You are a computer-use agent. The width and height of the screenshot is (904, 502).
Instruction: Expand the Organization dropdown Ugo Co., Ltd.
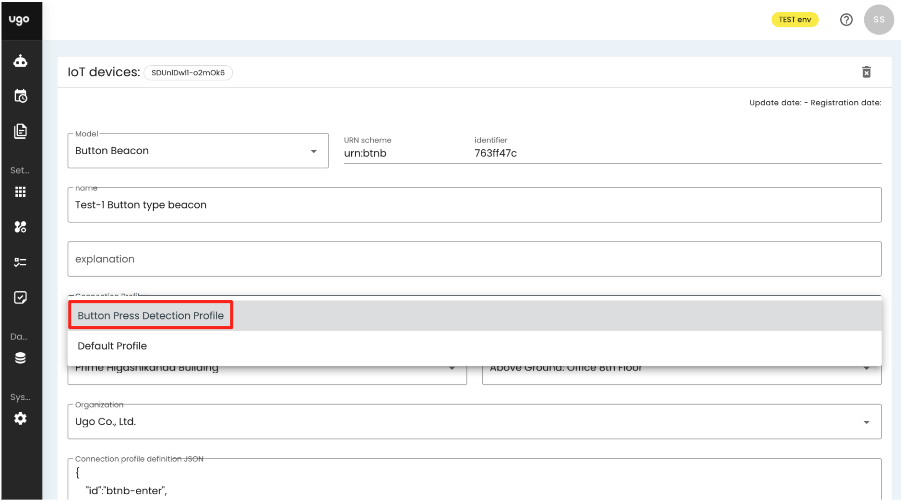[474, 422]
